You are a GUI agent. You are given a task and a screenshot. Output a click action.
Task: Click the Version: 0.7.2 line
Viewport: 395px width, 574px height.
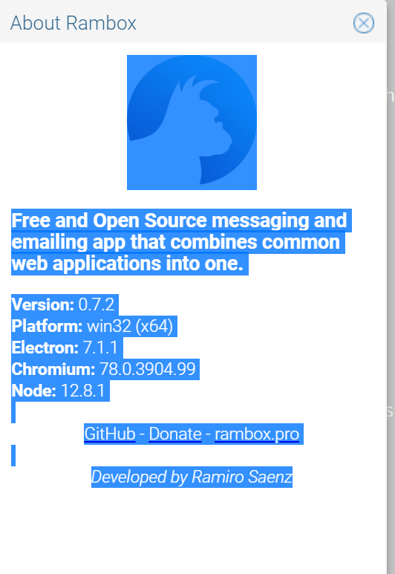(x=63, y=304)
